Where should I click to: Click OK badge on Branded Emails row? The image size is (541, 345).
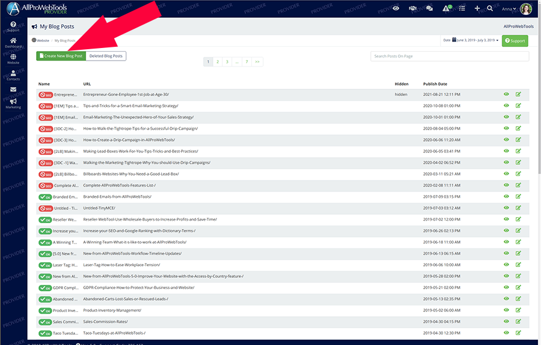(x=45, y=197)
